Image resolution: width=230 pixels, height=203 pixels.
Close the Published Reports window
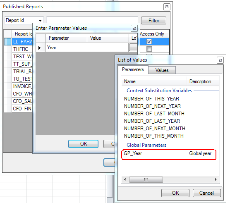(167, 7)
